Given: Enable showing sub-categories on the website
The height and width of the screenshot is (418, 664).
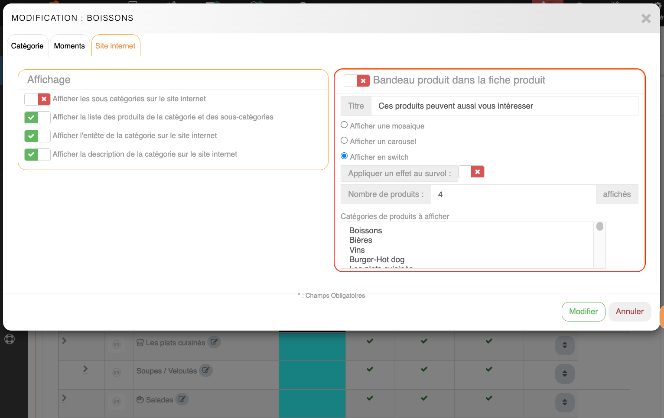Looking at the screenshot, I should [x=37, y=99].
